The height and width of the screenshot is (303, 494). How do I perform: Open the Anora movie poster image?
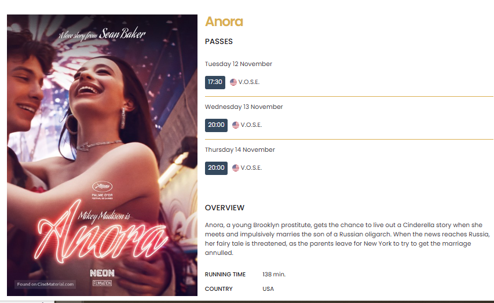coord(102,155)
